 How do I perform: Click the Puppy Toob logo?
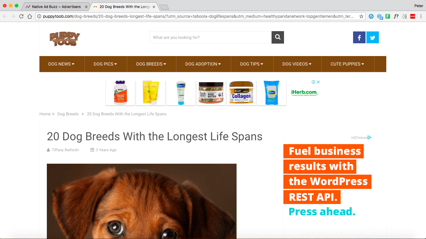[65, 39]
